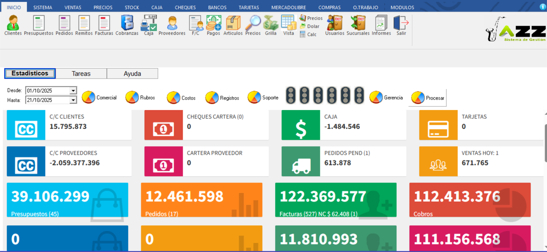Click the Facturas toolbar icon

pyautogui.click(x=104, y=25)
